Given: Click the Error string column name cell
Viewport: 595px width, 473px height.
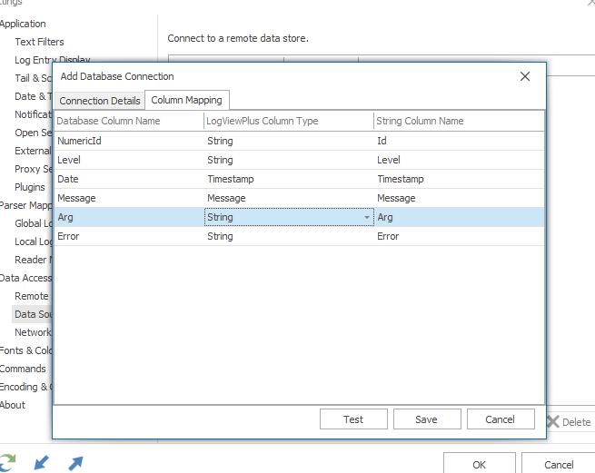Looking at the screenshot, I should [x=459, y=236].
